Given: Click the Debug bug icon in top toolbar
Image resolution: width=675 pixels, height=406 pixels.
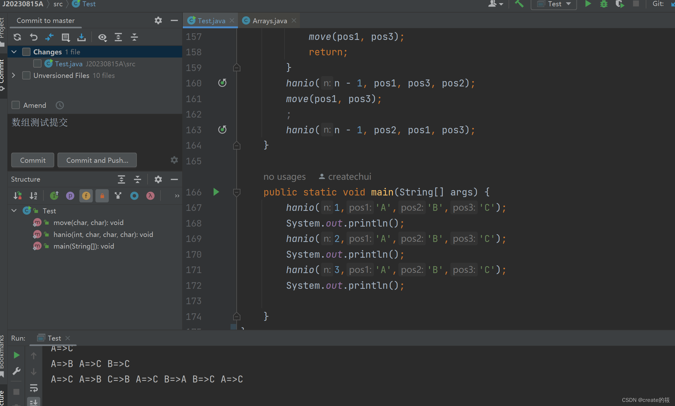Looking at the screenshot, I should pyautogui.click(x=604, y=4).
